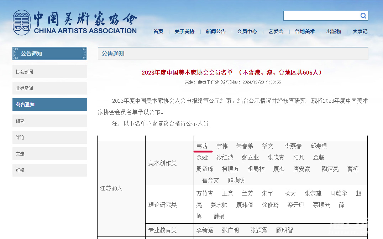Click the name 祖局林 in the table
The image size is (383, 239).
pyautogui.click(x=256, y=169)
